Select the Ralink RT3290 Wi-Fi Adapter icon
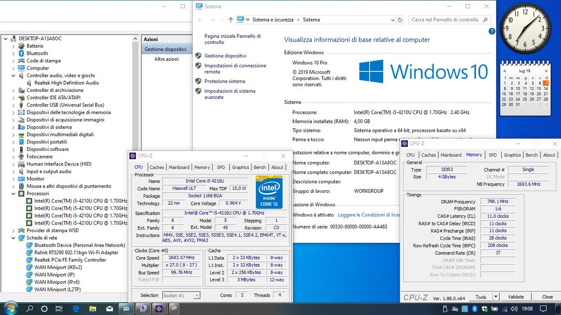This screenshot has height=315, width=561. [29, 252]
